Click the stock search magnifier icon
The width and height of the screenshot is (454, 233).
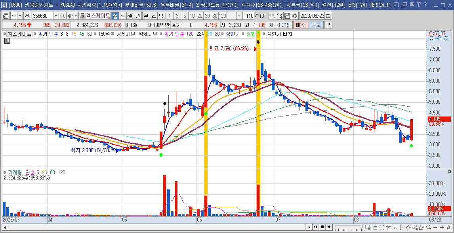[x=62, y=15]
